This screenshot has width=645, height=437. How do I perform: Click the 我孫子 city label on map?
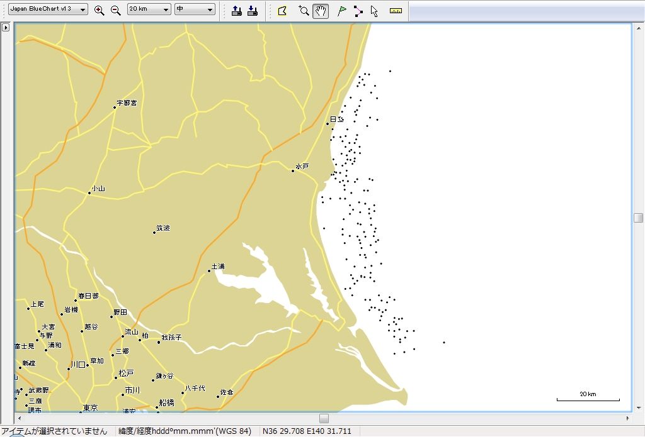point(171,337)
